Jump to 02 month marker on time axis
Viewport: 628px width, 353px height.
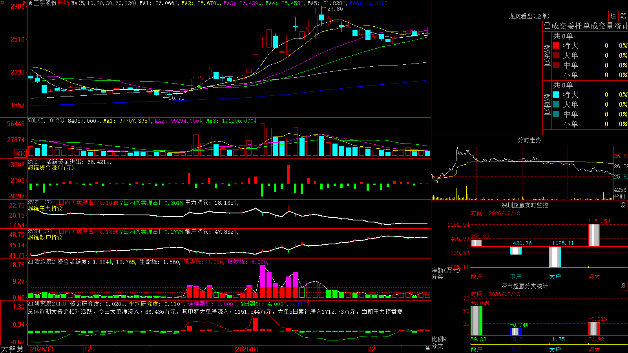[372, 349]
